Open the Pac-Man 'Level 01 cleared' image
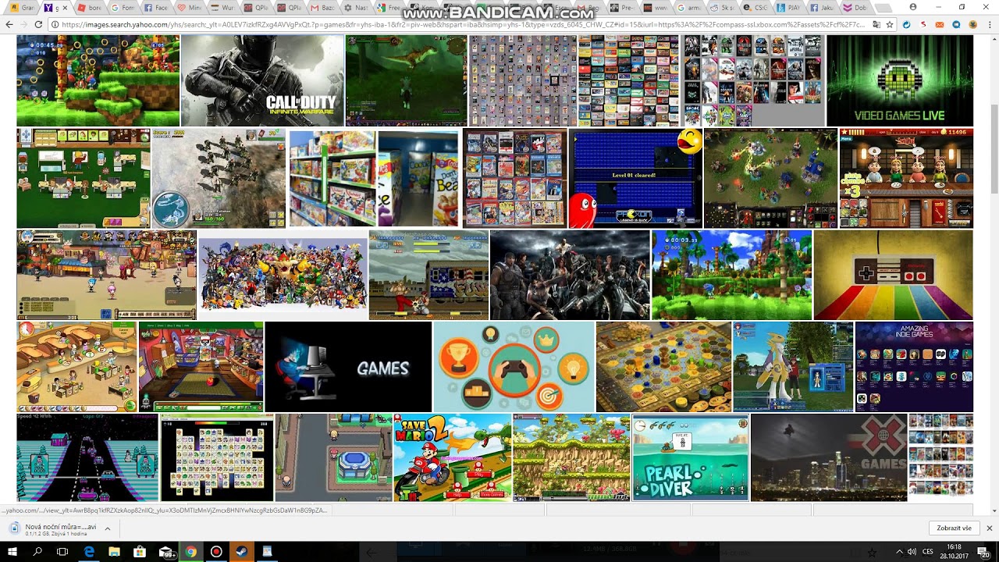The height and width of the screenshot is (562, 999). point(635,178)
